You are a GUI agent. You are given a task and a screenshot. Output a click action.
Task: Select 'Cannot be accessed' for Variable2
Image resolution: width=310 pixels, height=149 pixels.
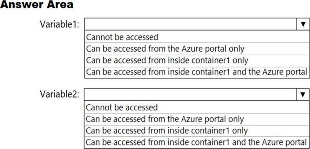pos(122,107)
